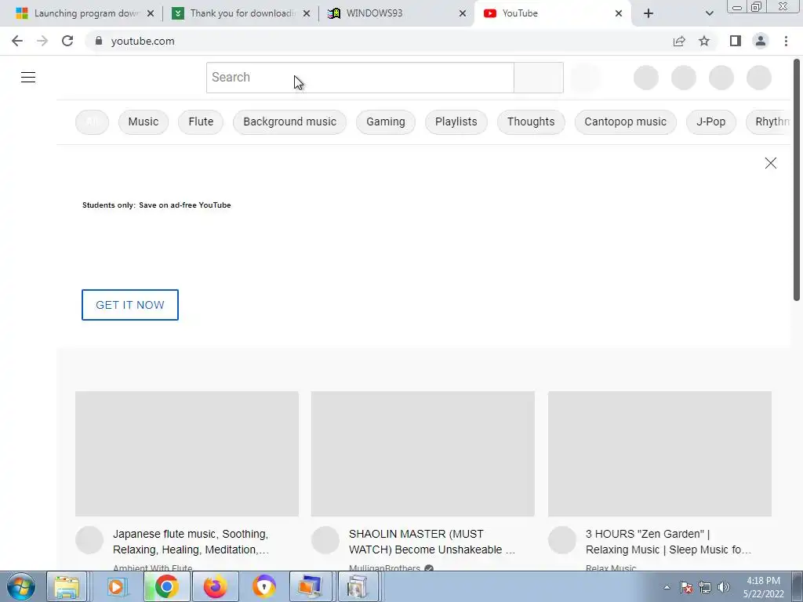Click the Action Center flag tray icon
This screenshot has height=602, width=803.
(686, 587)
